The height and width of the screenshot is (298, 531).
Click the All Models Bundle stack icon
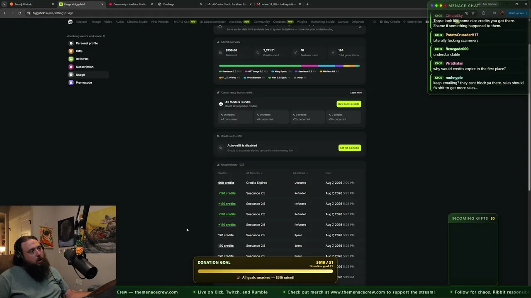[221, 104]
